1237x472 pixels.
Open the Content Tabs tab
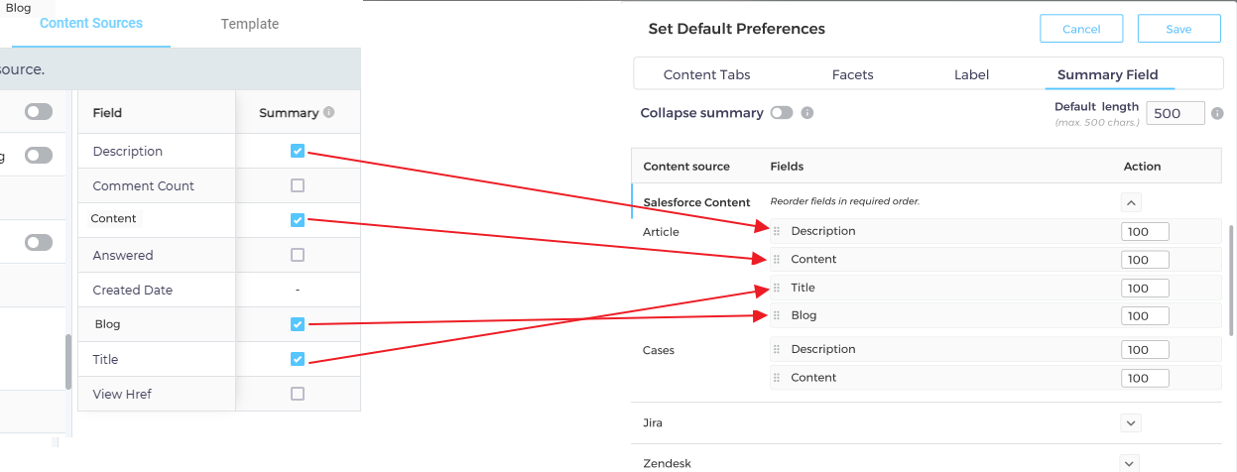tap(706, 74)
